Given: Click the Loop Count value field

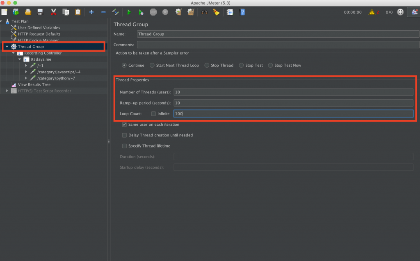Looking at the screenshot, I should (x=293, y=113).
